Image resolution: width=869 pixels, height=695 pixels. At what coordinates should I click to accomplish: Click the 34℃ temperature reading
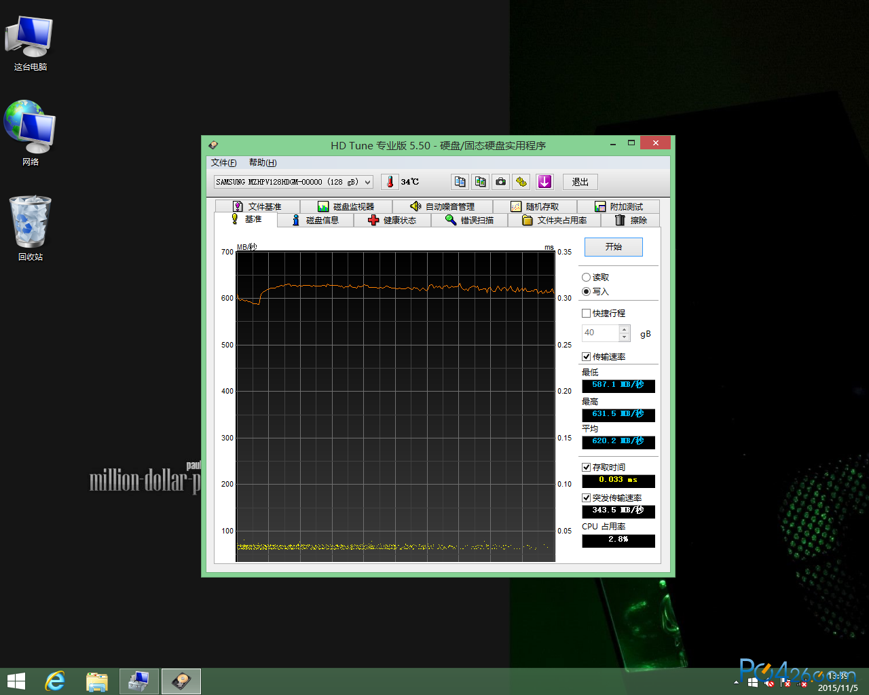[410, 182]
